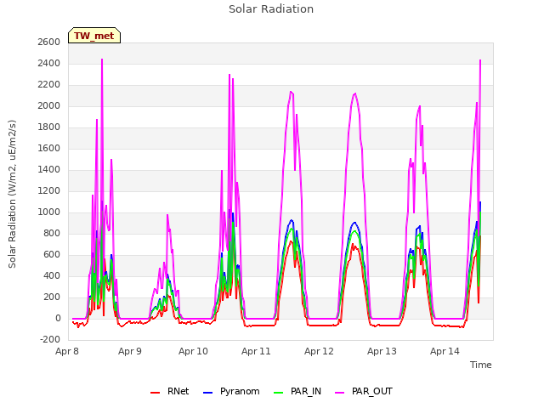Click the Apr 12 PAR_OUT peak near 2100
The width and height of the screenshot is (544, 408).
pyautogui.click(x=355, y=93)
